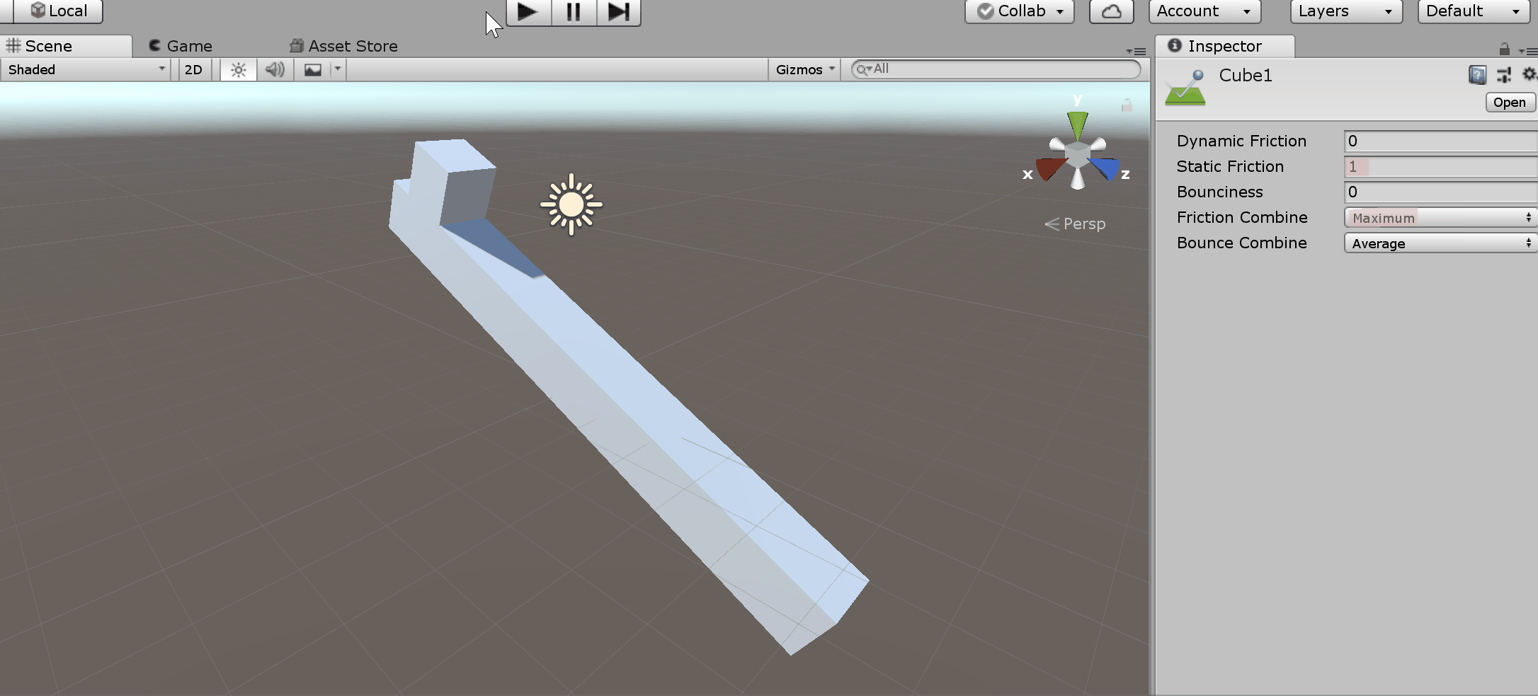Click the help icon for the Cube1 material
Viewport: 1538px width, 696px height.
pyautogui.click(x=1477, y=75)
